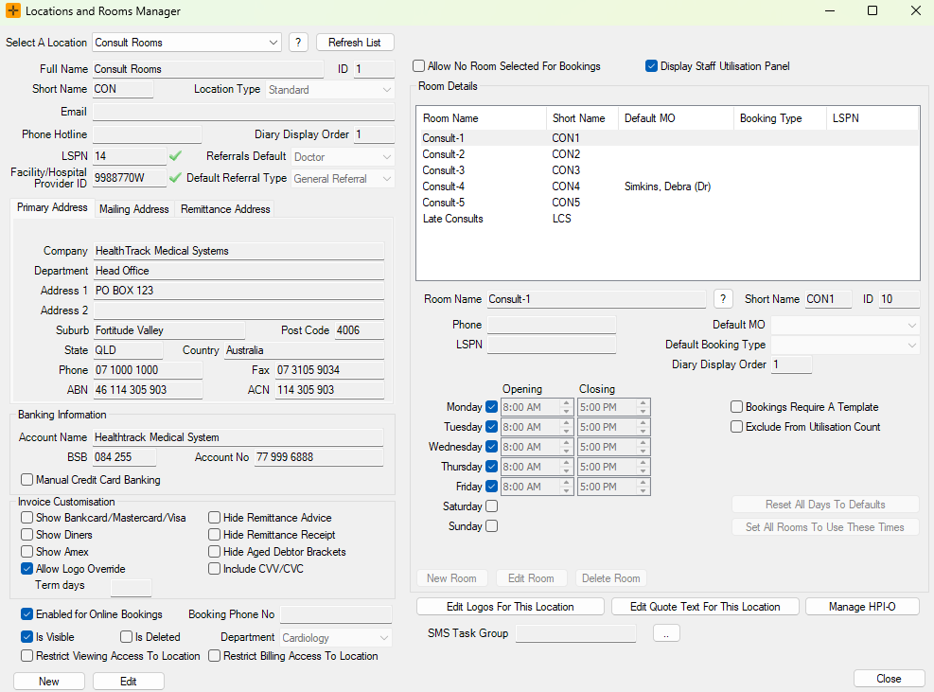Screen dimensions: 934x692
Task: Click the app icon in the title bar
Action: (13, 11)
